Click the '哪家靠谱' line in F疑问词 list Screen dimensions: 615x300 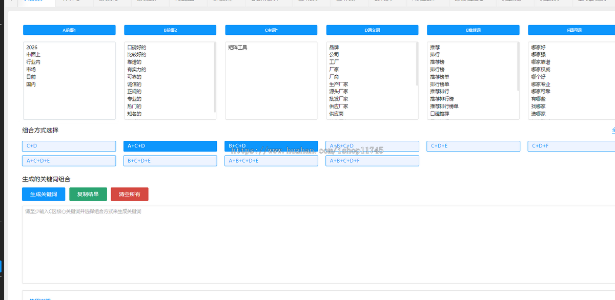pyautogui.click(x=541, y=62)
